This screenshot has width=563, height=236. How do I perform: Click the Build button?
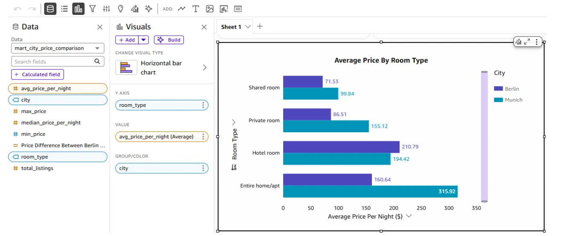point(169,40)
